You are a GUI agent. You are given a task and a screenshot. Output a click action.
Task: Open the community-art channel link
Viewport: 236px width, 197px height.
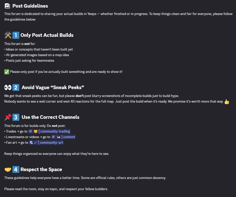46,142
